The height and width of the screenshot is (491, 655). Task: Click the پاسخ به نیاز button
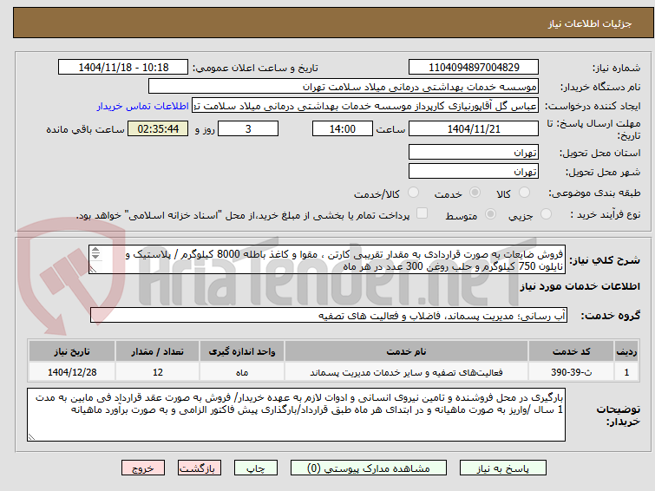(x=502, y=468)
